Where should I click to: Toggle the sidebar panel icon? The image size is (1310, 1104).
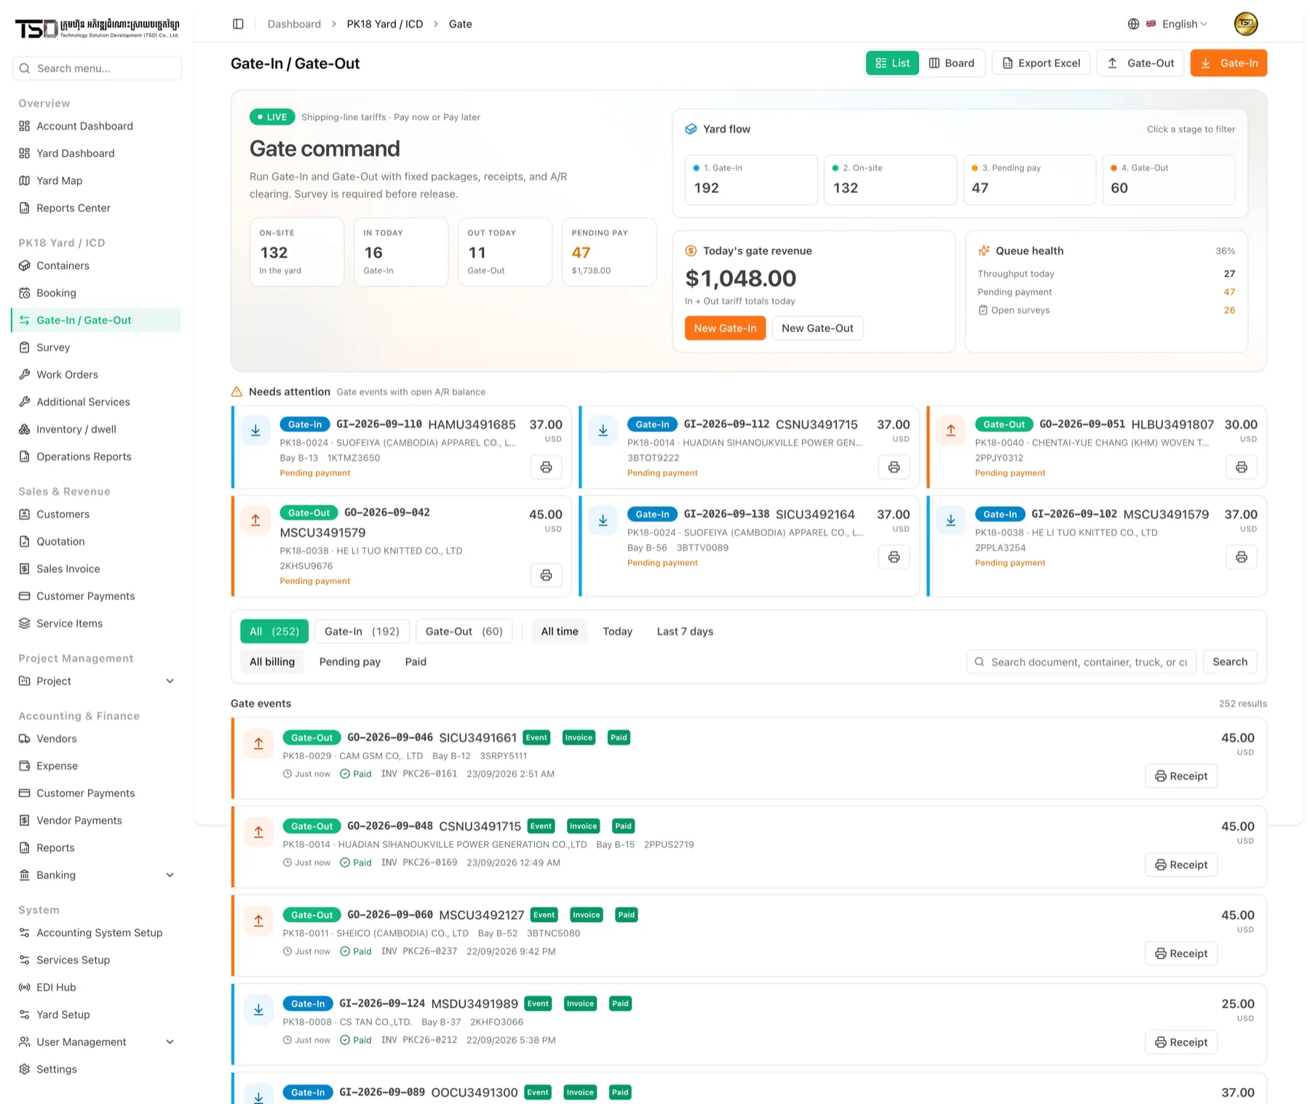[238, 24]
